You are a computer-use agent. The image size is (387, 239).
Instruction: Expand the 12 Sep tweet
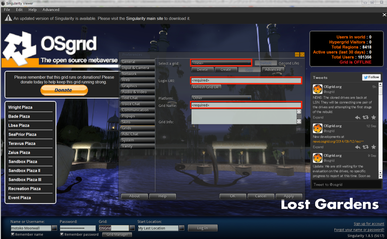click(318, 147)
